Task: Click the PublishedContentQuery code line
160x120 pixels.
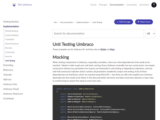Action: [90, 112]
